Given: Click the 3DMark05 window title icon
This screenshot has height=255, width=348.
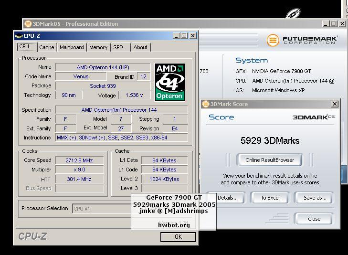Looking at the screenshot, I should point(28,24).
